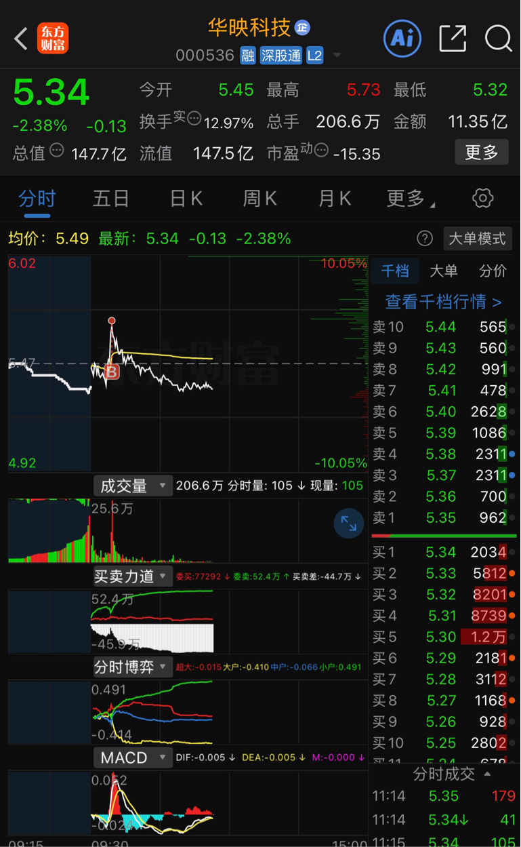Open the search magnifier icon

coord(499,38)
